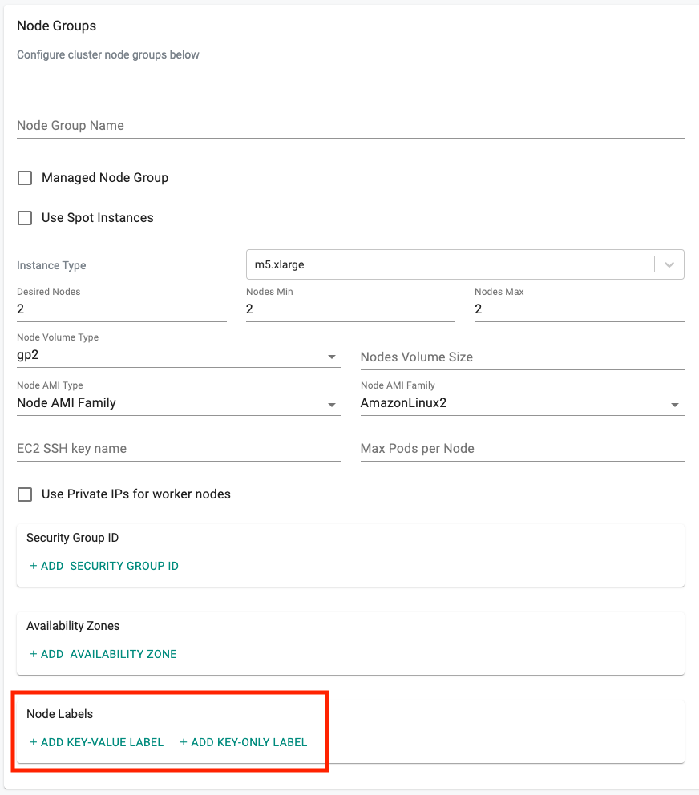Open the Instance Type chevron dropdown
This screenshot has width=699, height=795.
(669, 264)
